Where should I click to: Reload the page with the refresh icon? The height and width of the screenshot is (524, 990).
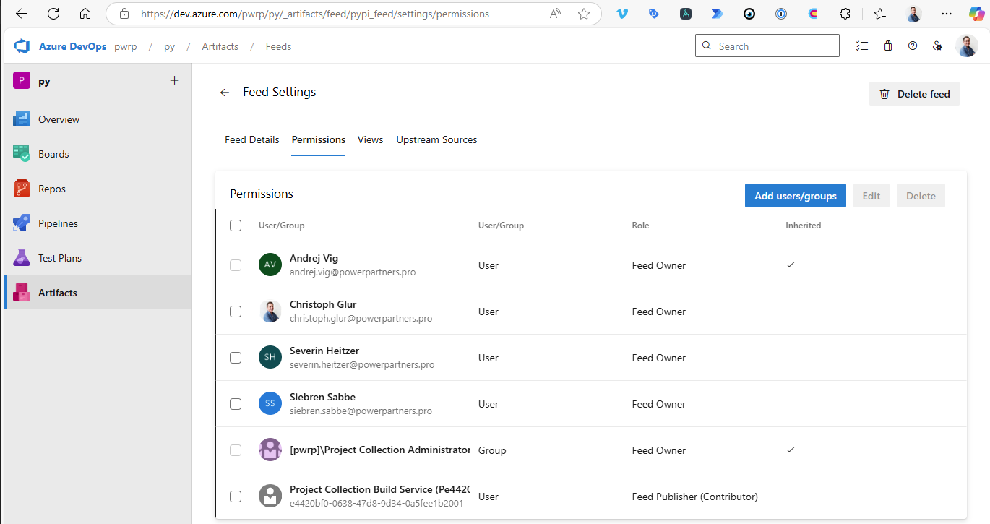(x=53, y=14)
